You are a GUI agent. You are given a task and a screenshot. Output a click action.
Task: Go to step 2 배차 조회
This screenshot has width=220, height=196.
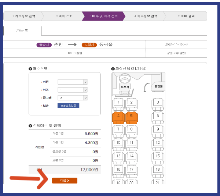[x=64, y=16]
